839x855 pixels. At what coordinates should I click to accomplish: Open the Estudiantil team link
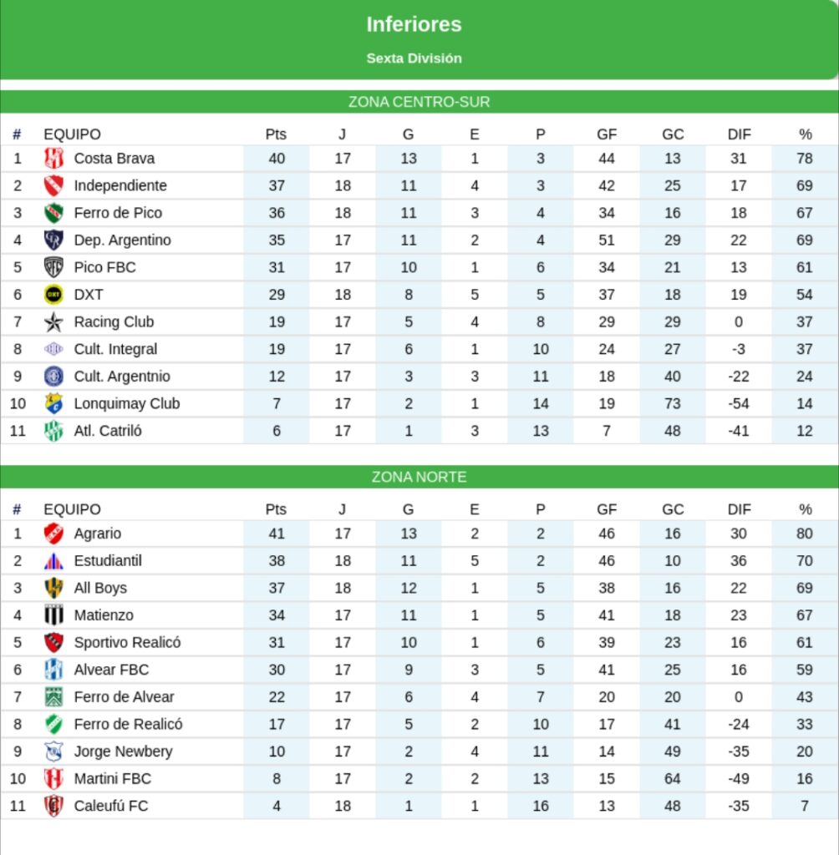[x=108, y=561]
